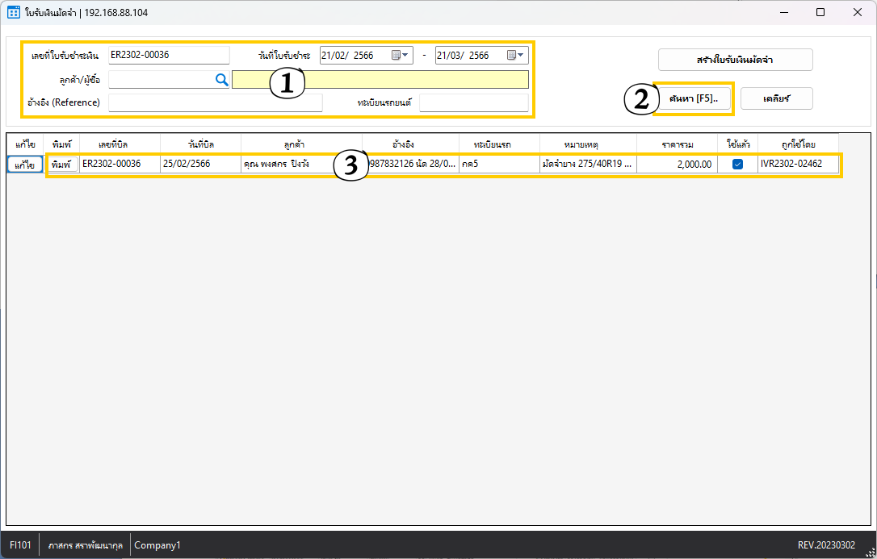Click แก้ไข edit button for ER2302-00036
This screenshot has width=877, height=559.
tap(24, 165)
